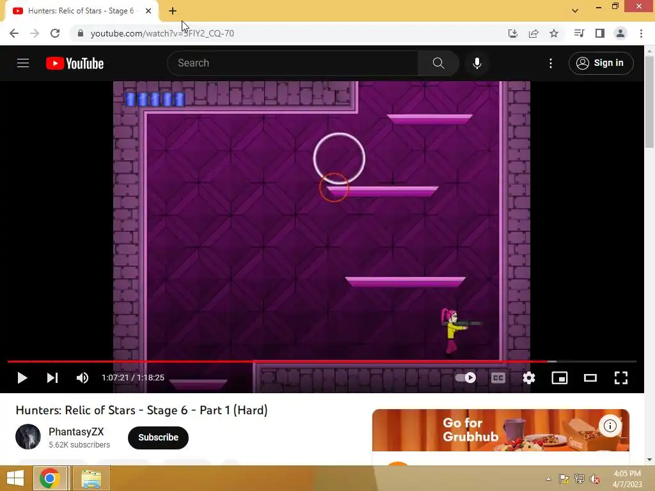
Task: Open the Windows Start menu
Action: [15, 478]
